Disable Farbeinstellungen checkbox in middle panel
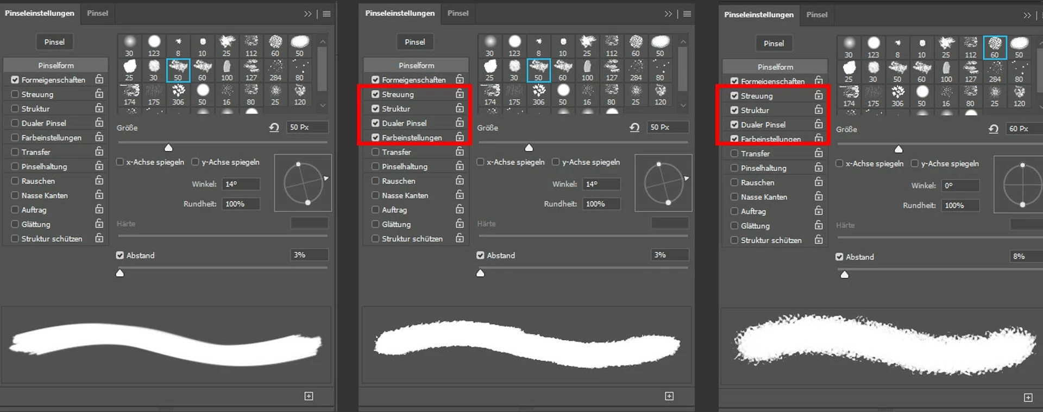This screenshot has width=1043, height=412. (375, 137)
